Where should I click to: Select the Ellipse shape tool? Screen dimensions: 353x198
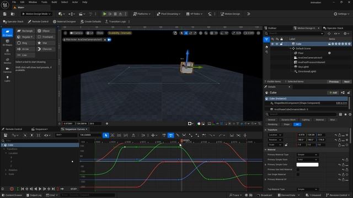pyautogui.click(x=46, y=31)
